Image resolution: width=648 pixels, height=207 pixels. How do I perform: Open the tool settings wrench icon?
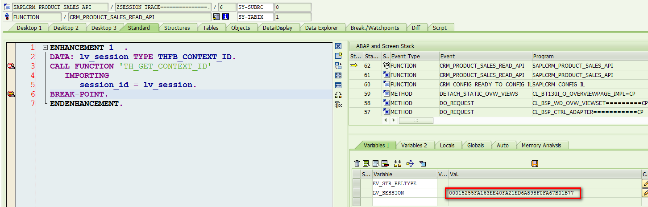[x=338, y=105]
